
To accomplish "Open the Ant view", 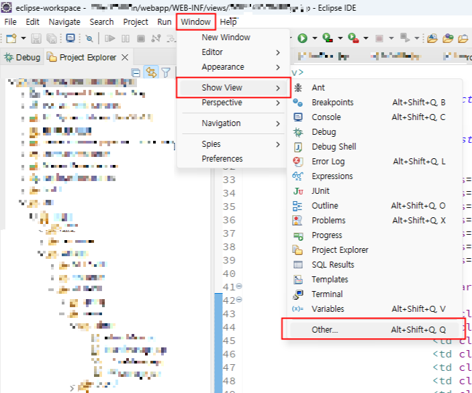I will click(x=375, y=87).
